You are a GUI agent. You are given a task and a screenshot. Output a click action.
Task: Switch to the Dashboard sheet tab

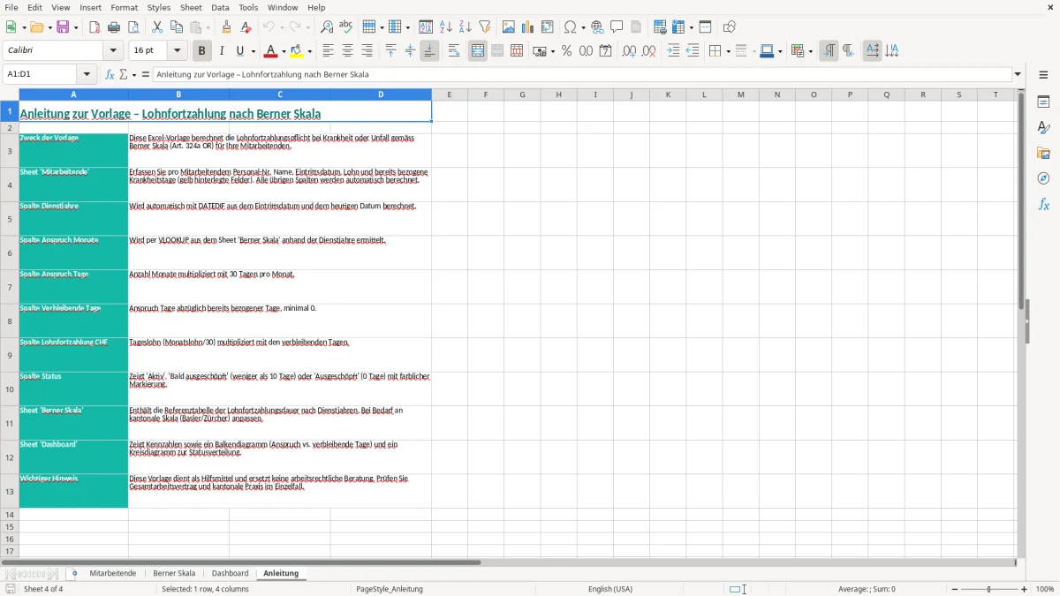point(230,574)
